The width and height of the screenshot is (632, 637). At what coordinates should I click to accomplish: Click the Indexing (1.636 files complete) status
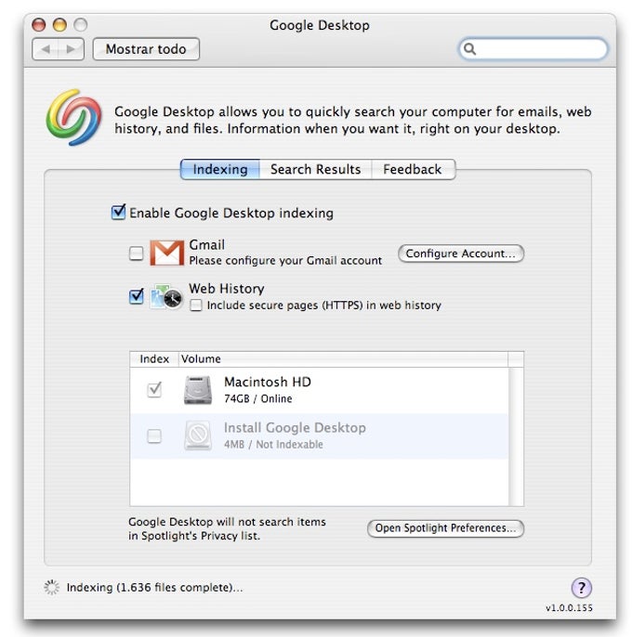(154, 588)
